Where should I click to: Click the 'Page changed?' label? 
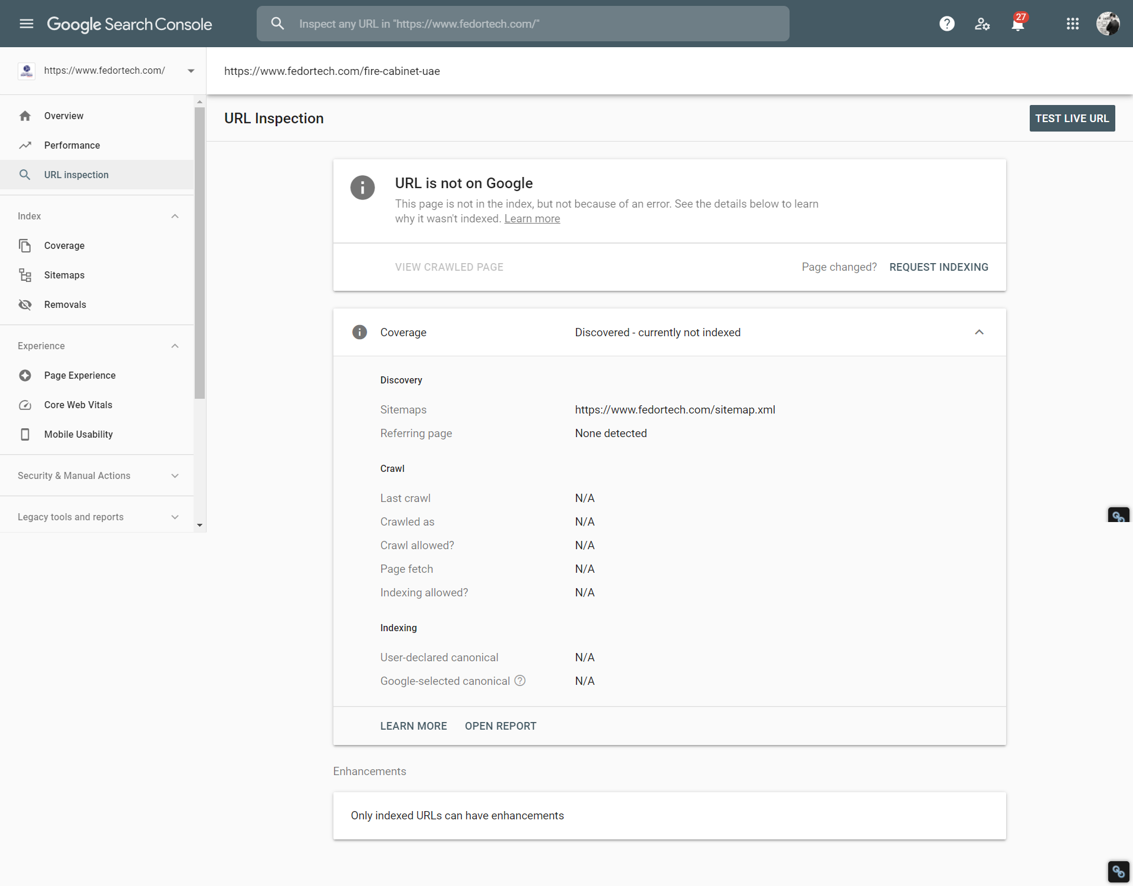[x=839, y=267]
